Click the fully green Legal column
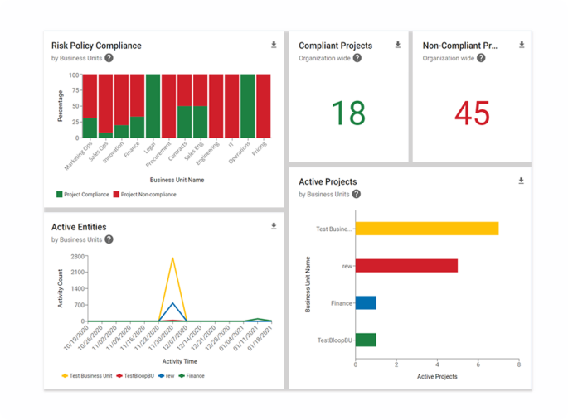The width and height of the screenshot is (568, 420). 153,106
